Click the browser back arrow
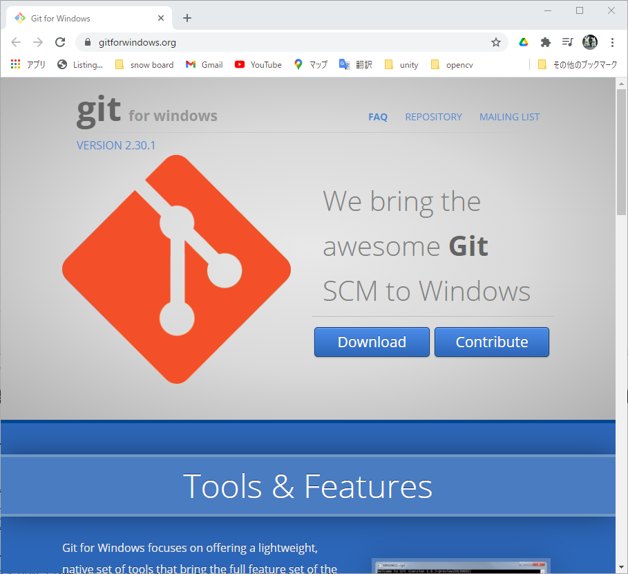Image resolution: width=628 pixels, height=574 pixels. tap(16, 42)
